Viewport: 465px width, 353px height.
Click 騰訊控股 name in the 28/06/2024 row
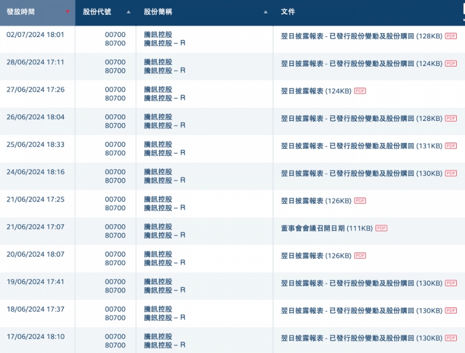coord(158,62)
